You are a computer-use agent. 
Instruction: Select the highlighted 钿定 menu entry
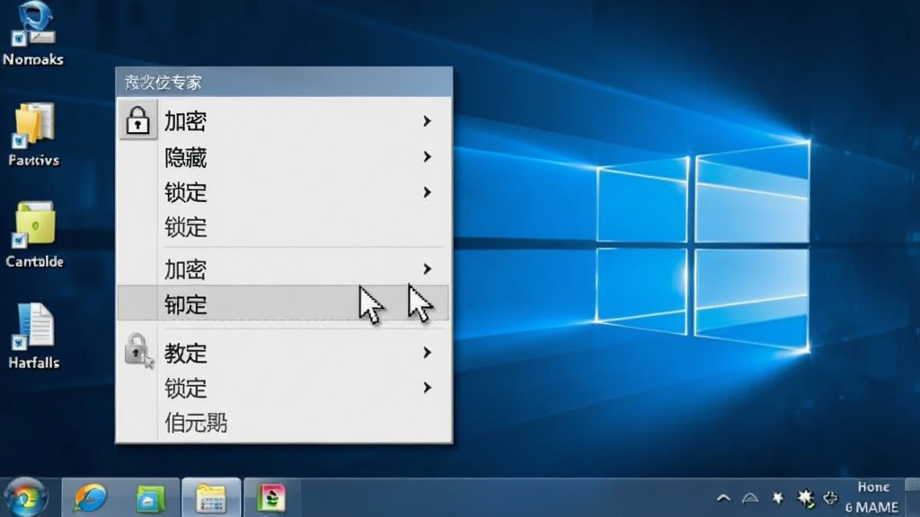coord(284,303)
